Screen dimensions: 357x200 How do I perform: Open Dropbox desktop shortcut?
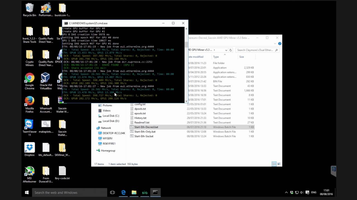click(x=29, y=149)
